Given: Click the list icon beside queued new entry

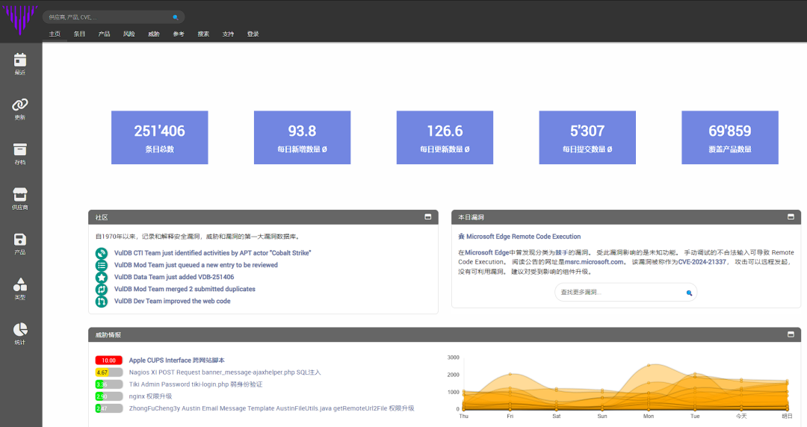Looking at the screenshot, I should point(102,265).
